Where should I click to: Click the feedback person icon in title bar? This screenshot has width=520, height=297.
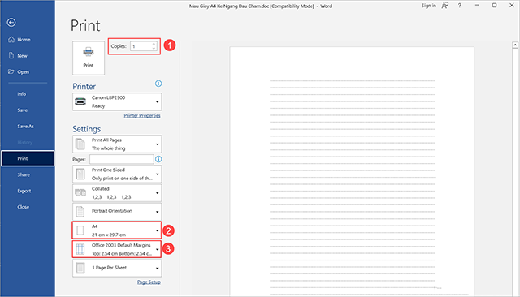tap(445, 6)
